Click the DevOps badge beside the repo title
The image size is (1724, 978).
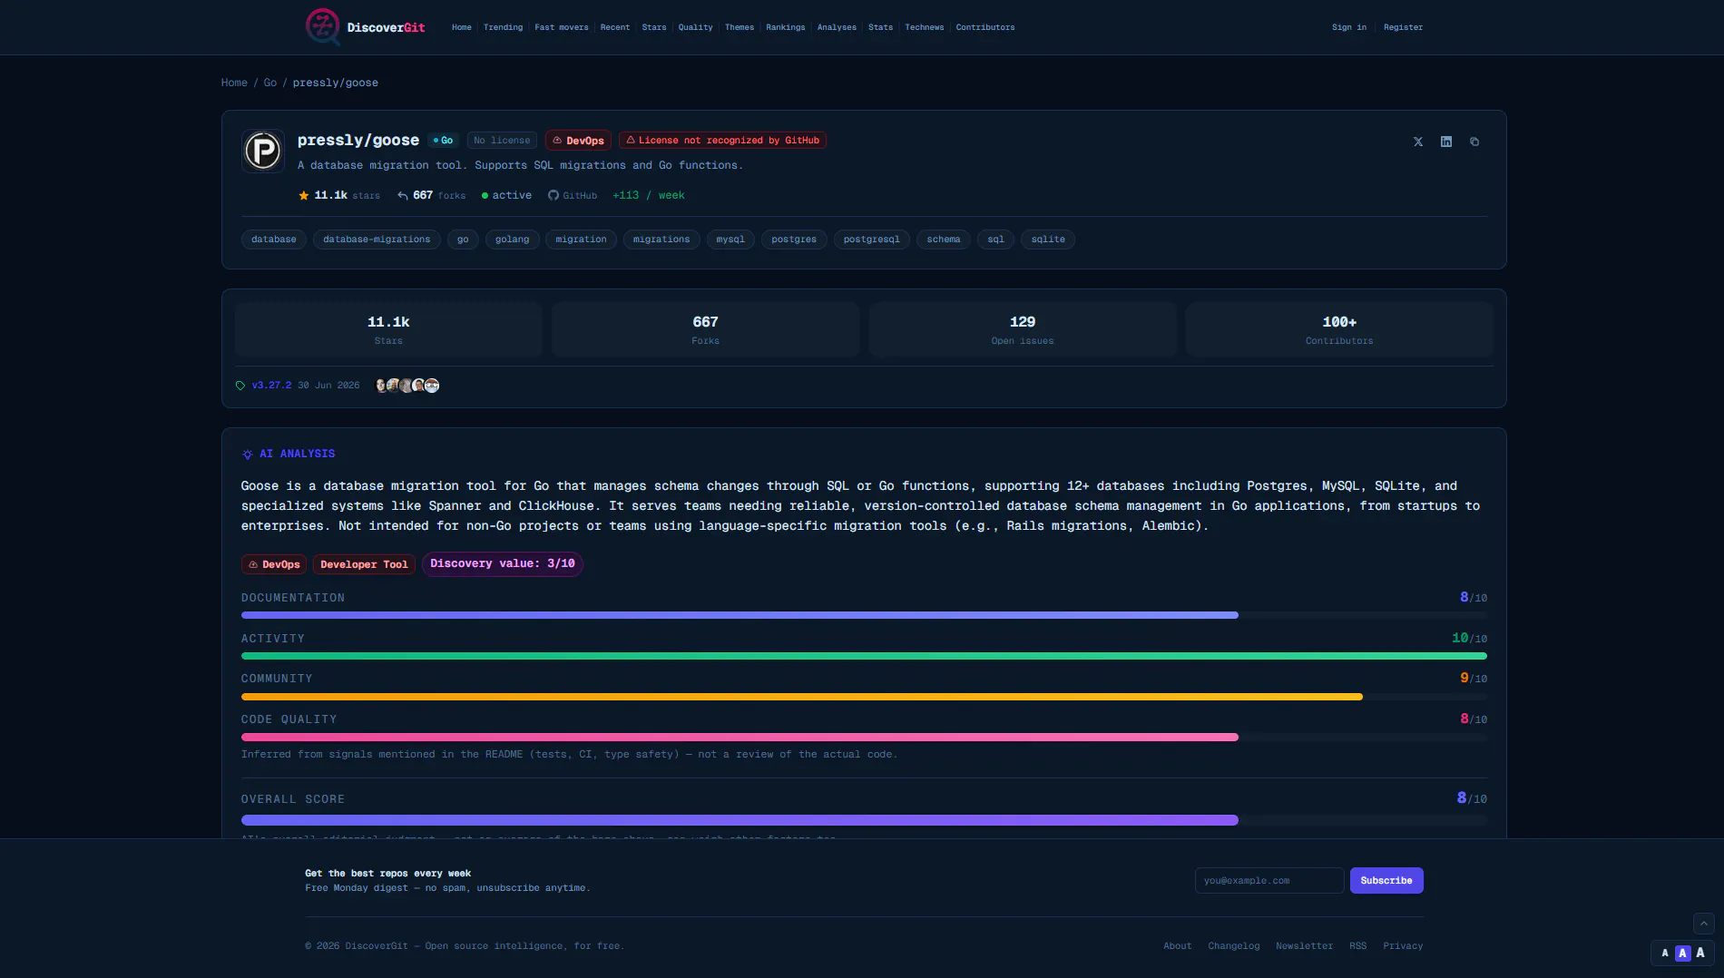coord(578,141)
